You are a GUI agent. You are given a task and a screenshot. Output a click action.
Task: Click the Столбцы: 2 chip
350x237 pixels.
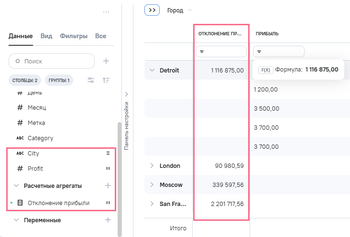point(25,80)
